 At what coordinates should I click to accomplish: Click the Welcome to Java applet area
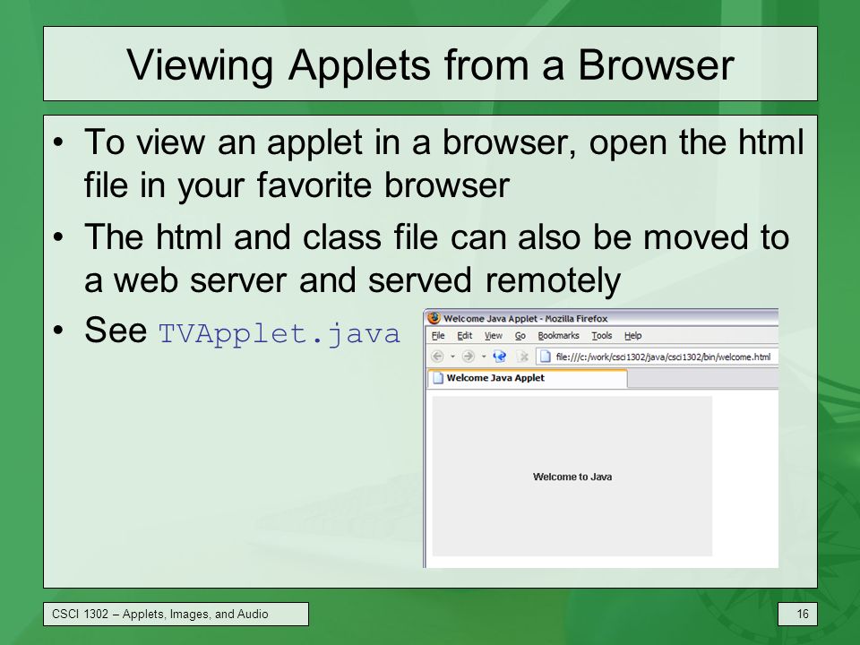point(572,476)
